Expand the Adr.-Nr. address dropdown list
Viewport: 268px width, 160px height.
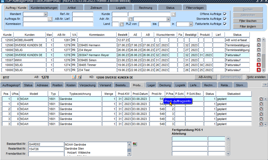pyautogui.click(x=168, y=19)
